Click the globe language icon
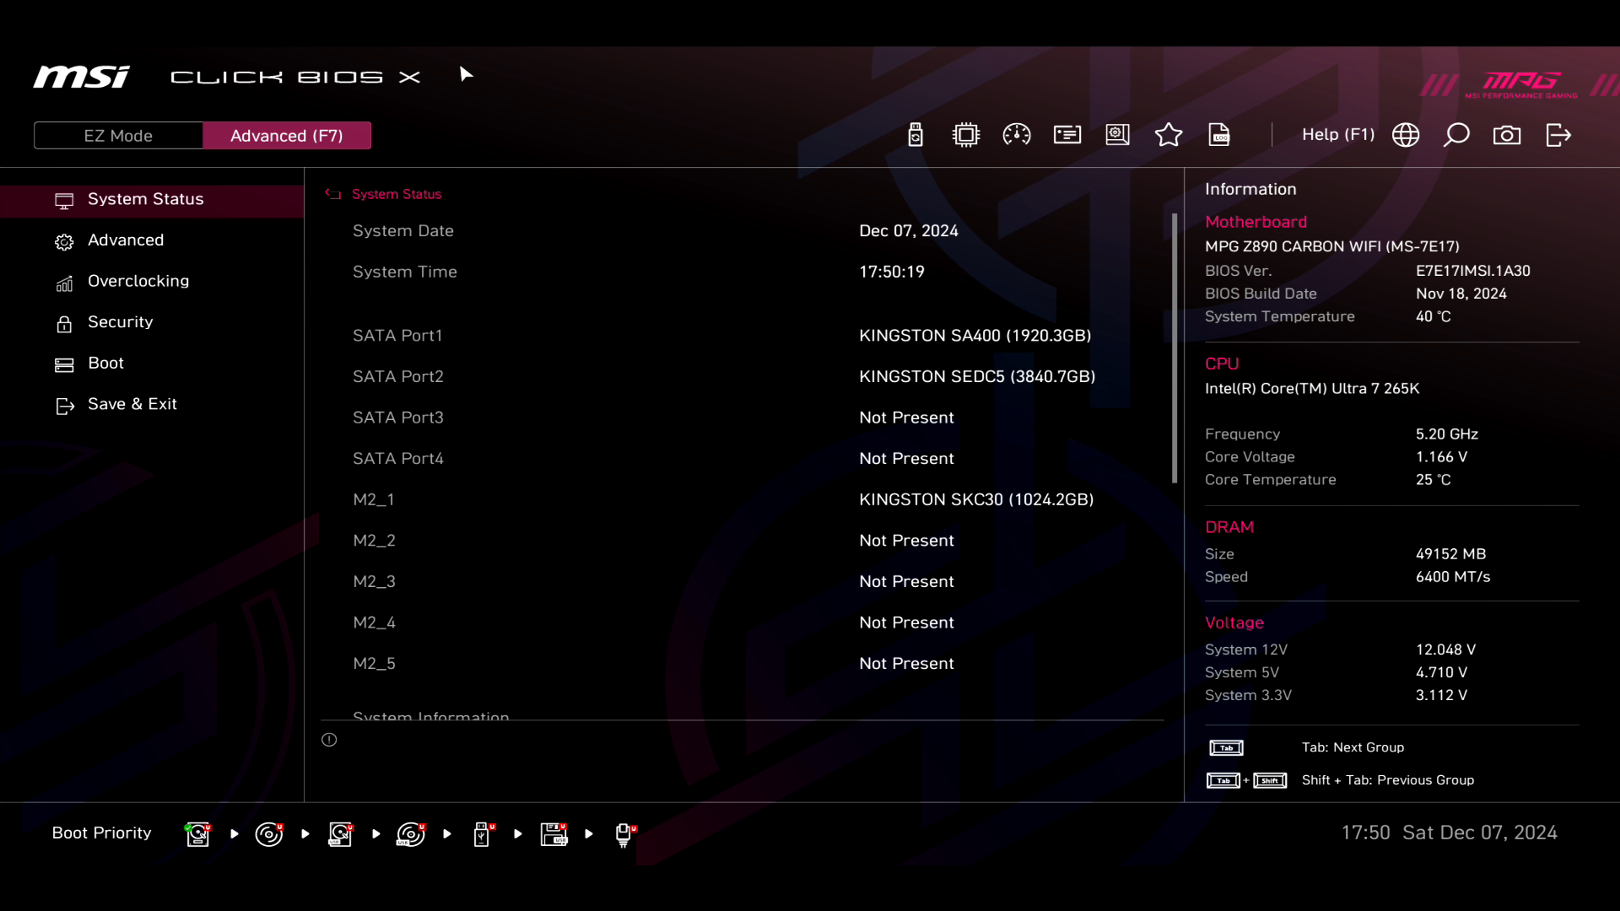This screenshot has height=911, width=1620. point(1406,135)
